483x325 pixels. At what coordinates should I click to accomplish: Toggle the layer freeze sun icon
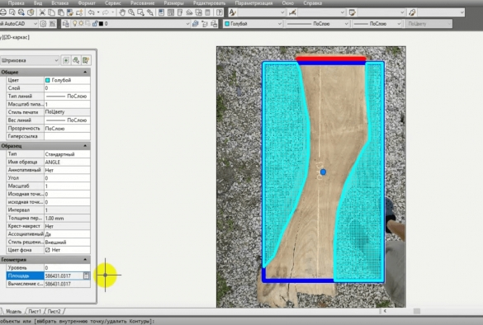click(x=81, y=24)
